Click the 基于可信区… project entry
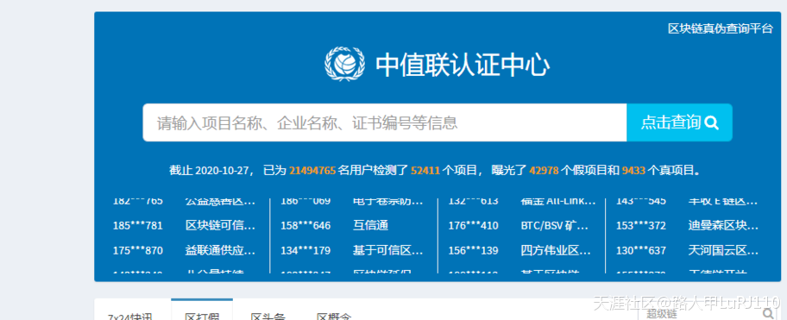 [x=388, y=250]
